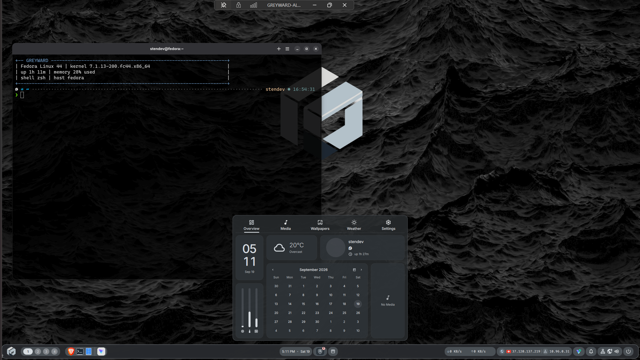
Task: Click the shield security alert icon in the bar
Action: point(320,351)
